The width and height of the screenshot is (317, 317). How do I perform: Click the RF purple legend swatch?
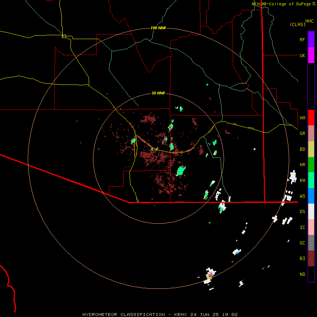(311, 39)
